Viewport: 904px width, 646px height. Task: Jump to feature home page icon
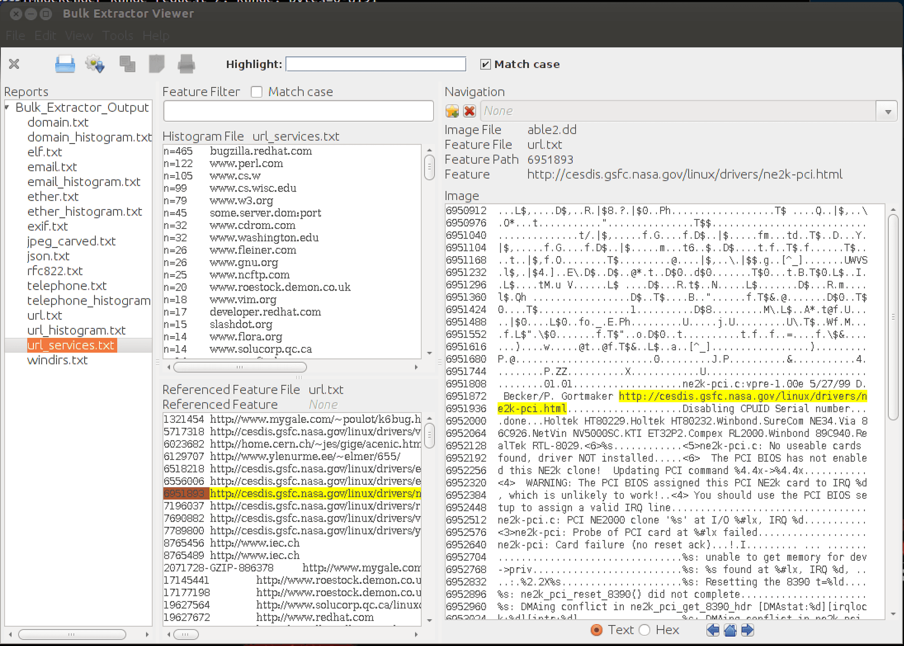pyautogui.click(x=730, y=630)
